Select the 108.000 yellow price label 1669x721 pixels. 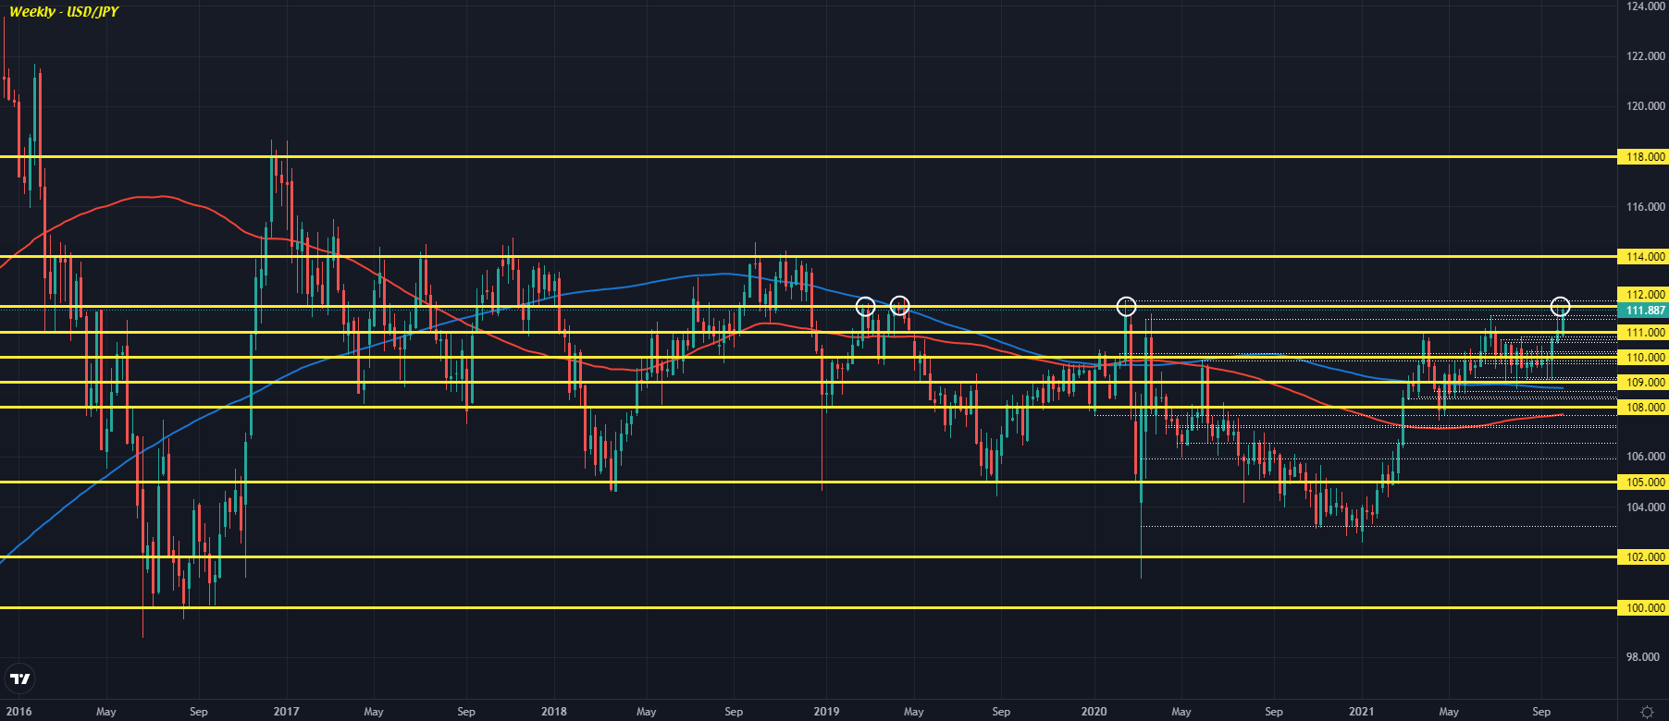point(1643,407)
